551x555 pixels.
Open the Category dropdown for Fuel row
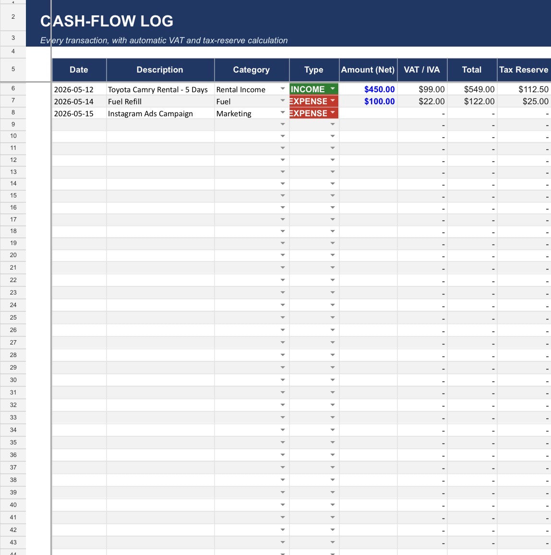coord(283,101)
